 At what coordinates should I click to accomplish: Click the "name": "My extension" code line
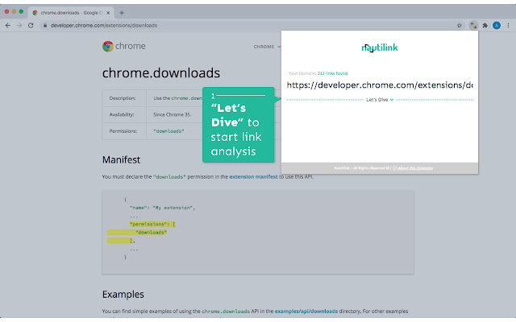tap(162, 208)
